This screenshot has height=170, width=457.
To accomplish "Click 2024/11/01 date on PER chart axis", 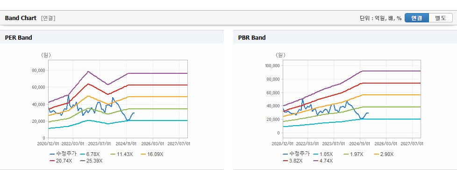I will click(x=127, y=144).
